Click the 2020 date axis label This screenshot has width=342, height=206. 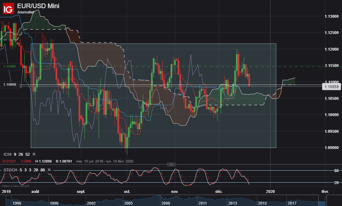[270, 191]
